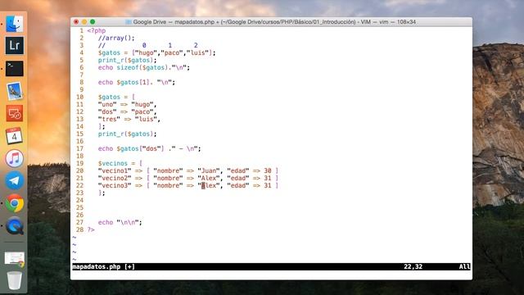Launch Google Chrome from the dock
524x295 pixels.
(x=15, y=203)
